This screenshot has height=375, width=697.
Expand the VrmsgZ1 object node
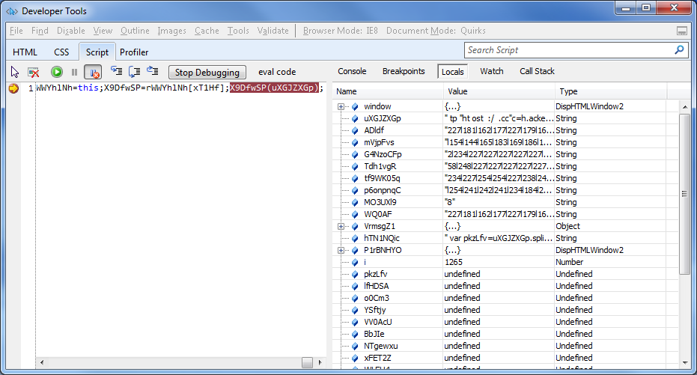(x=341, y=226)
